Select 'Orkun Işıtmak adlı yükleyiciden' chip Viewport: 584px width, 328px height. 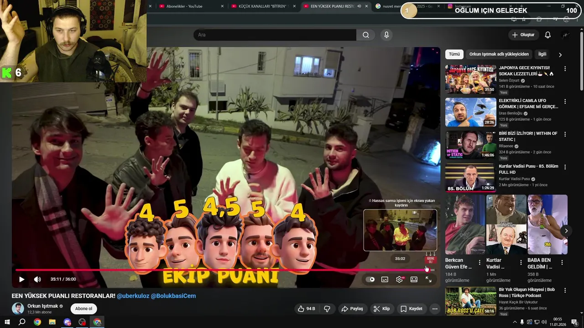(x=499, y=54)
